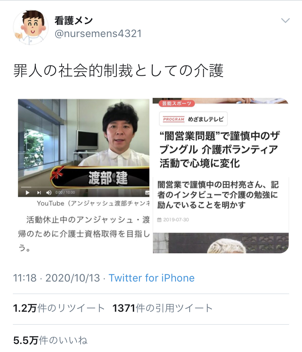
Task: View the 1.2万件のリツイート list
Action: click(x=59, y=308)
